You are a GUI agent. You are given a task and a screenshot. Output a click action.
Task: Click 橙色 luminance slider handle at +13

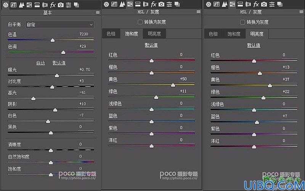click(x=260, y=73)
